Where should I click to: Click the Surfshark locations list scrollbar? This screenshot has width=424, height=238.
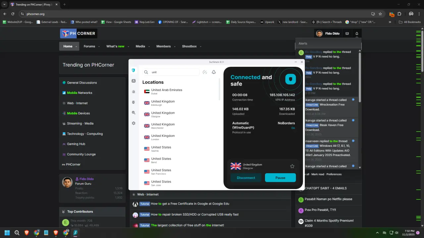pos(219,89)
